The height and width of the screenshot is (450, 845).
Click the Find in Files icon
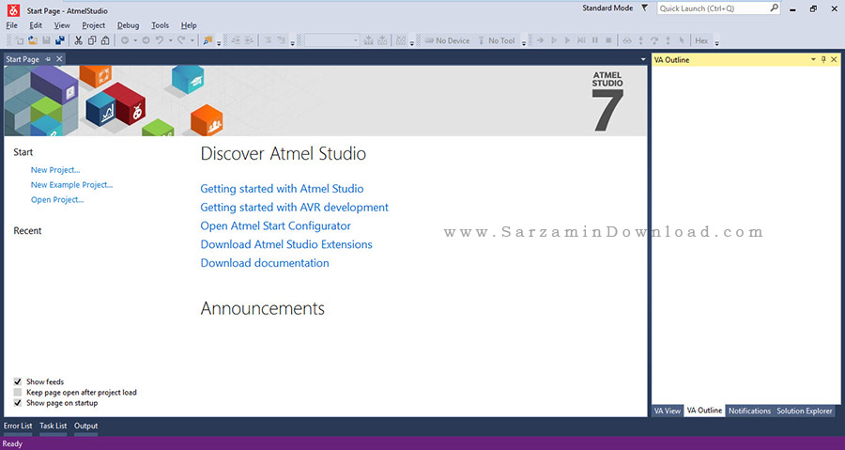[207, 40]
